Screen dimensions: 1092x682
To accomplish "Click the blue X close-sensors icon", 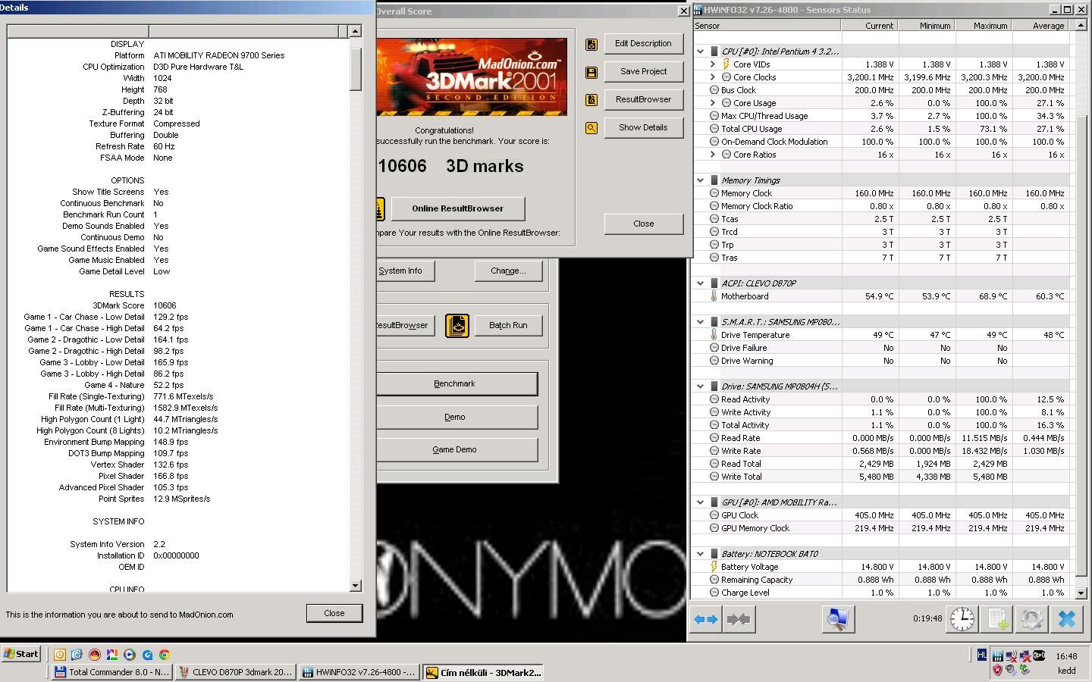I will tap(1066, 619).
